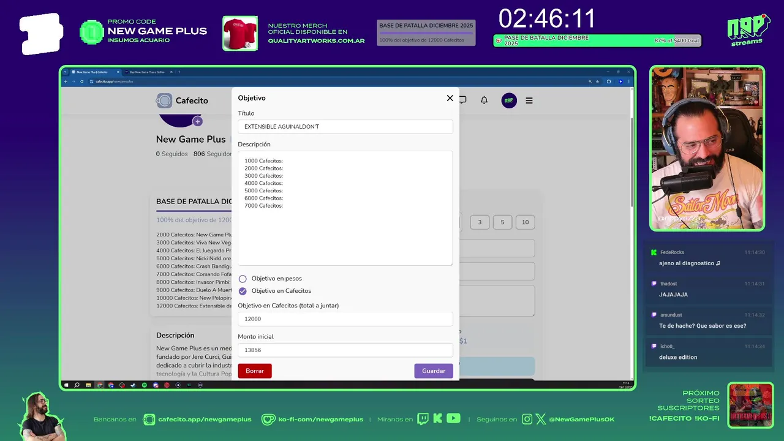The height and width of the screenshot is (441, 784).
Task: Open the tab search dropdown arrow
Action: click(x=66, y=72)
